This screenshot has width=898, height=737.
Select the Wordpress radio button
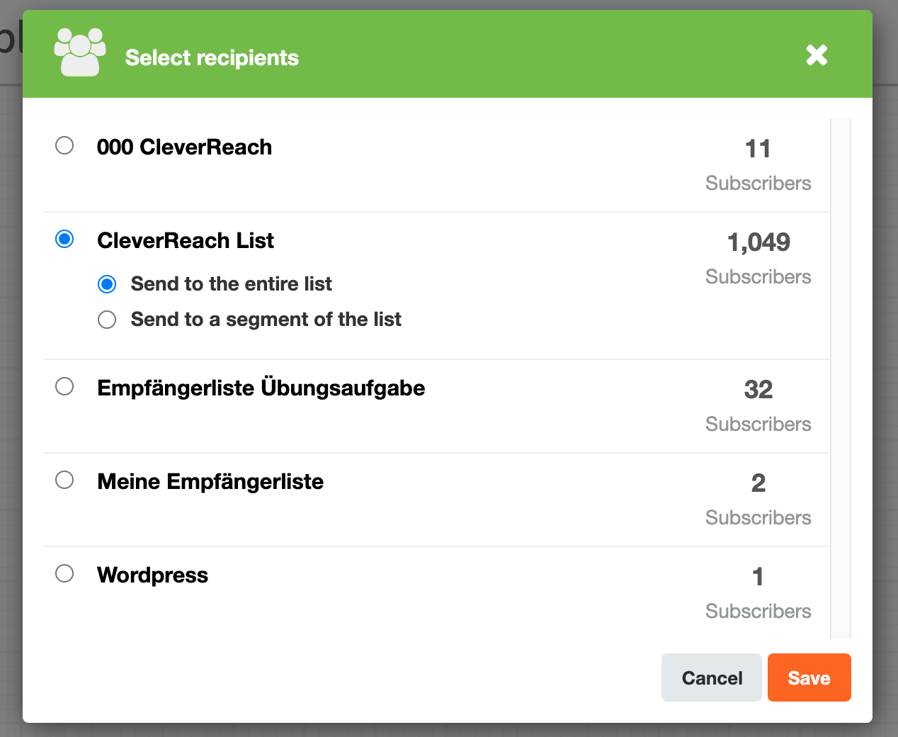[64, 573]
